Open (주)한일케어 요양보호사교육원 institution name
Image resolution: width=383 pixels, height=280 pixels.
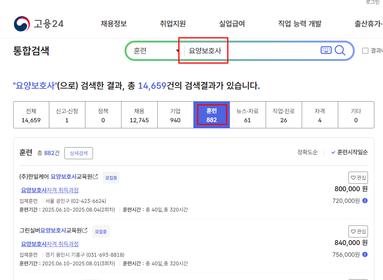point(56,177)
